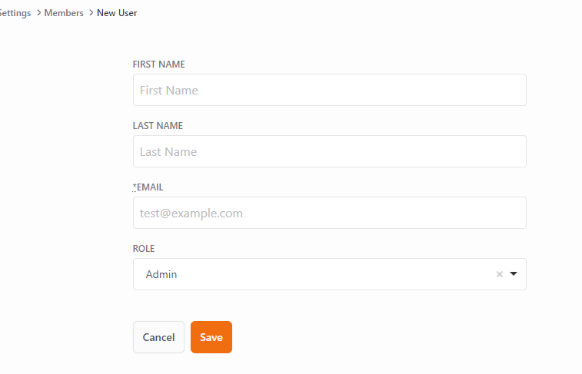
Task: Cancel creating the new user
Action: click(x=158, y=337)
